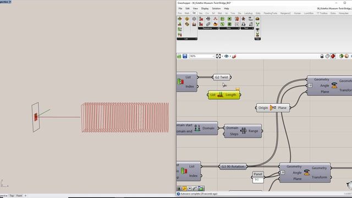Expand the Tree panel dropdown bar
Viewport: 352px width, 198px height.
tap(257, 39)
